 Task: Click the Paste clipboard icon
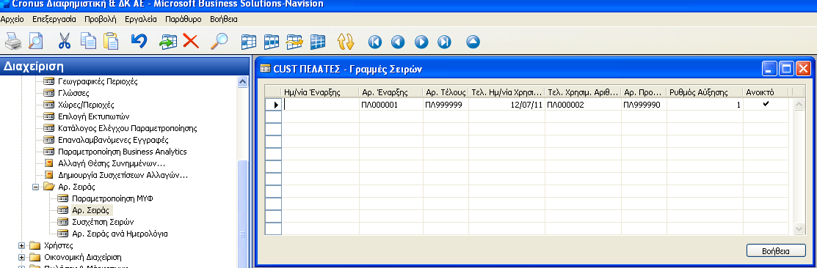tap(110, 42)
